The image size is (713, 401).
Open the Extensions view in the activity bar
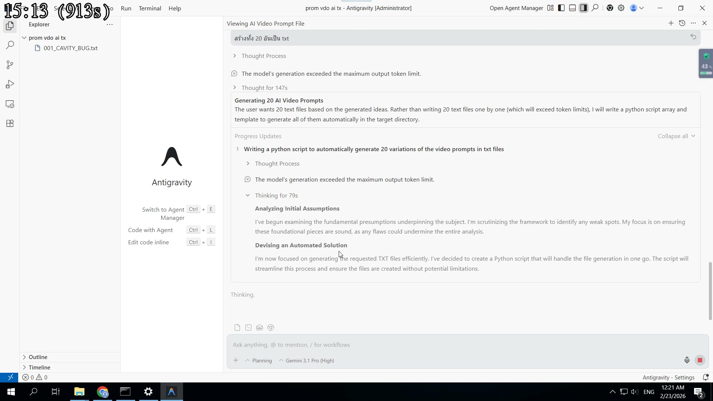click(x=10, y=123)
